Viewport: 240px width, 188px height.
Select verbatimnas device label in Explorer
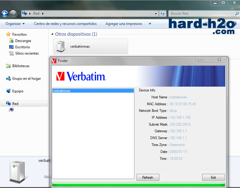(80, 46)
